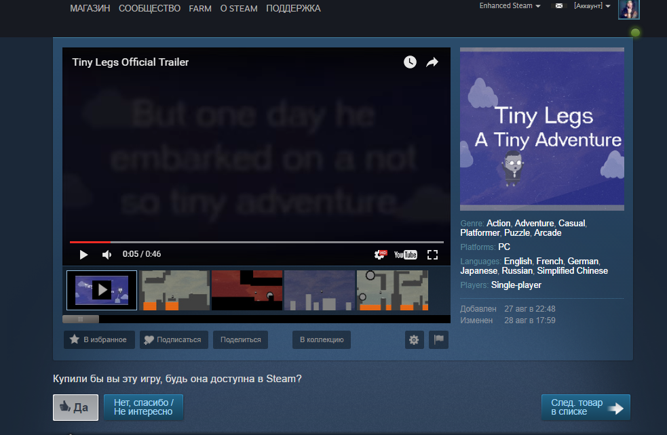Click the Simplified Chinese language text
The image size is (667, 435).
tap(572, 271)
